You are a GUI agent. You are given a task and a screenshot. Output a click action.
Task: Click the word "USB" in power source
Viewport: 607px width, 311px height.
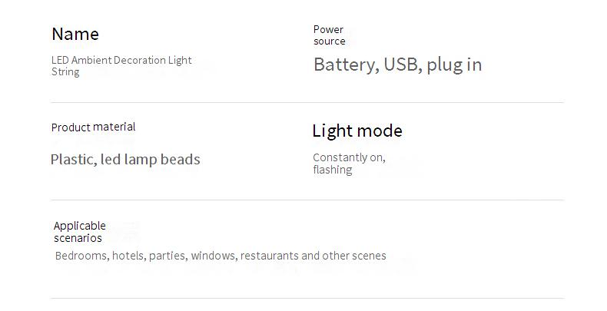click(402, 65)
